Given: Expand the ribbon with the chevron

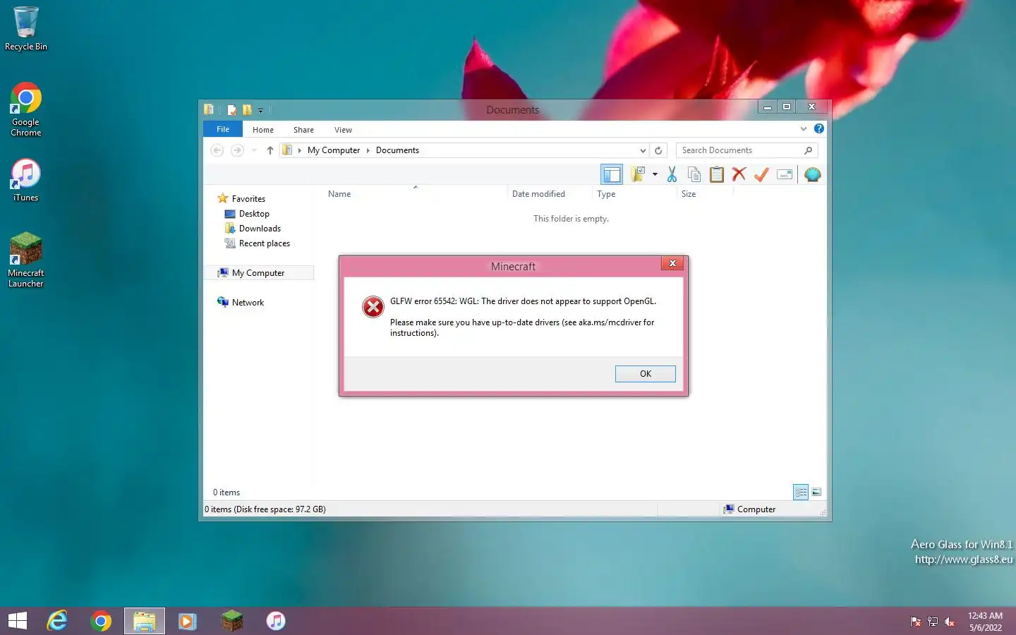Looking at the screenshot, I should coord(803,128).
